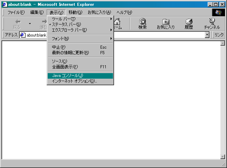Open the History (履歴) toolbar button
This screenshot has height=168, width=227.
point(189,24)
